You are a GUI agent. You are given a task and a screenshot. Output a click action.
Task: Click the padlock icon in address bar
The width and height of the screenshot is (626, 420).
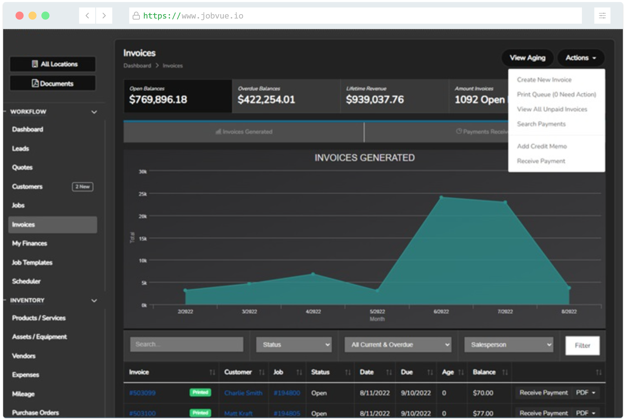(136, 16)
